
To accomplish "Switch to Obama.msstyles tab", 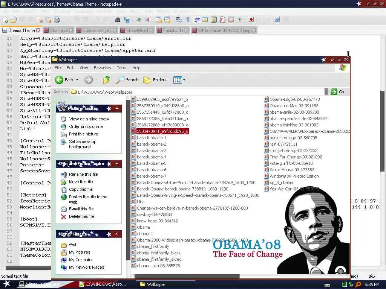I will click(x=97, y=30).
